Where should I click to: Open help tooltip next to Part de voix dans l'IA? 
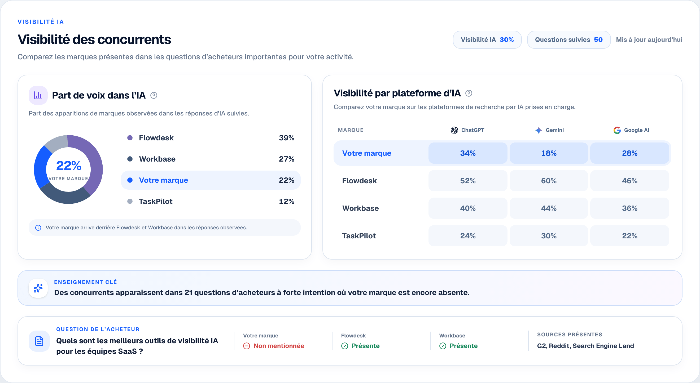point(154,95)
